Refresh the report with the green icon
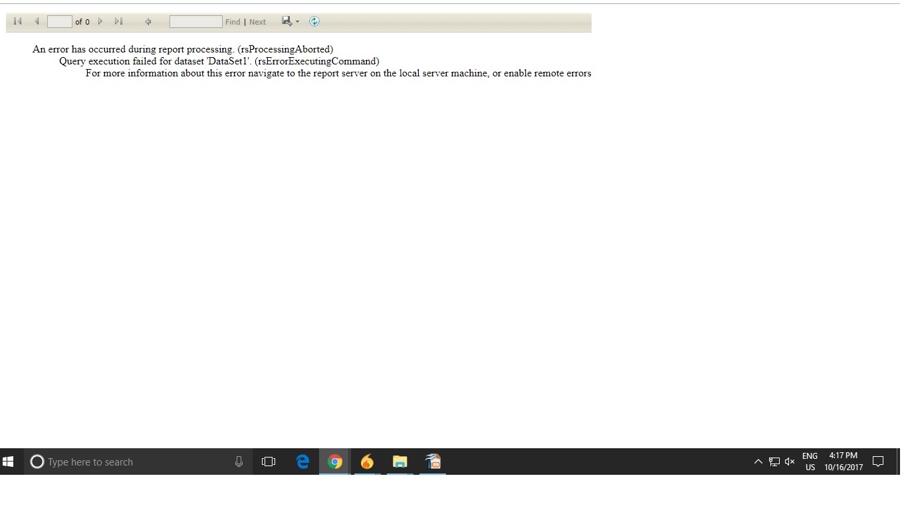908x510 pixels. pos(314,21)
